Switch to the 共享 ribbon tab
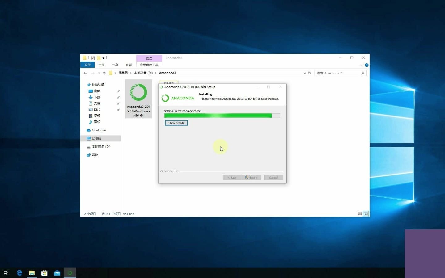Viewport: 445px width, 278px height. (x=115, y=65)
